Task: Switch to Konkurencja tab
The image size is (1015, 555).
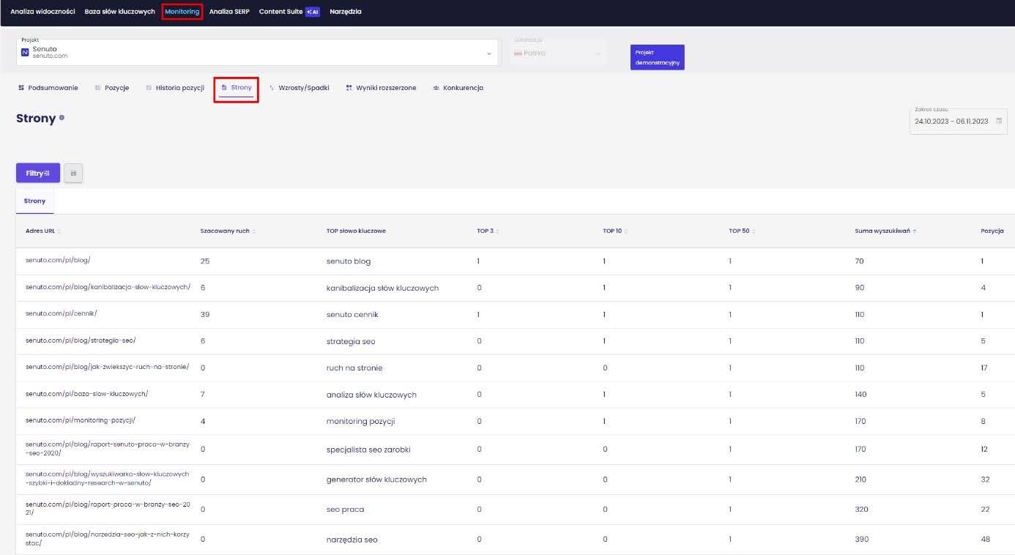Action: click(458, 88)
